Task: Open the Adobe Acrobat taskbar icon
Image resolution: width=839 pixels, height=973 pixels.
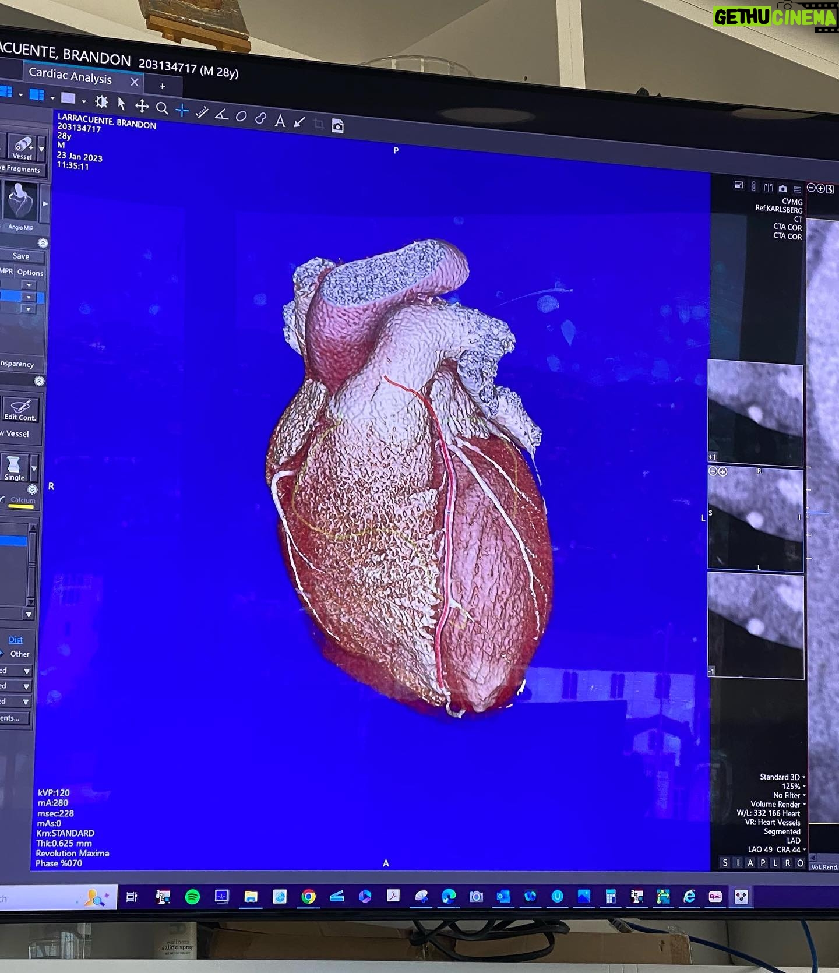Action: [393, 896]
